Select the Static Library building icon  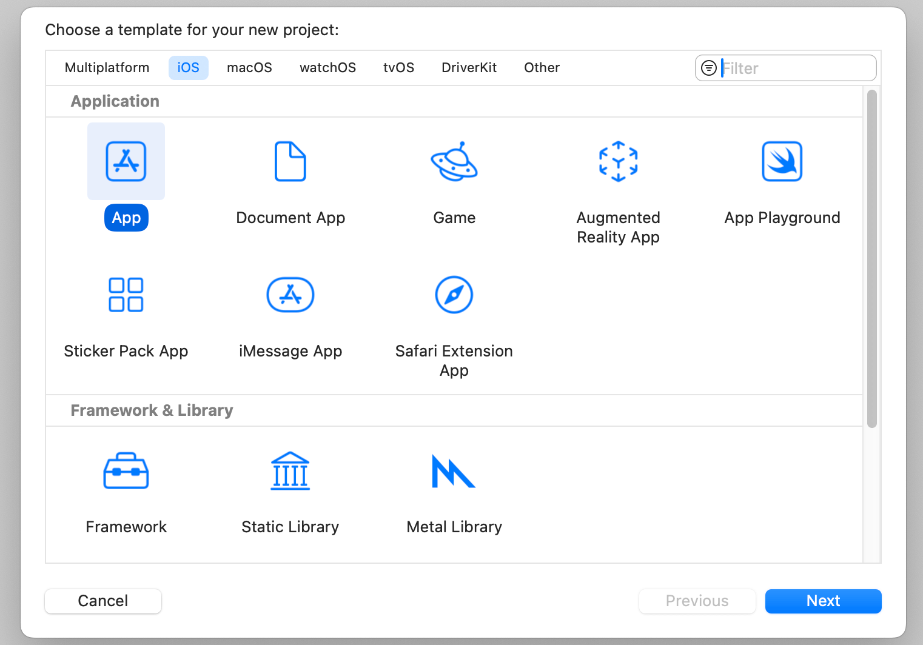coord(290,470)
